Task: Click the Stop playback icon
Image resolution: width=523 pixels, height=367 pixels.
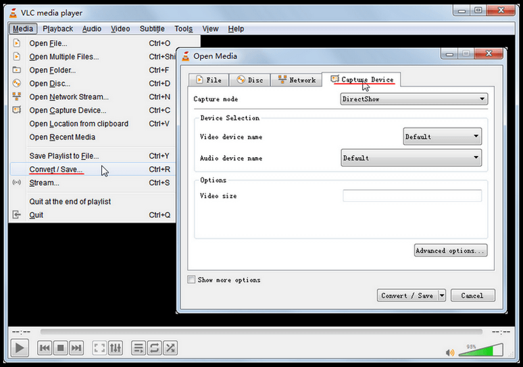Action: coord(60,348)
